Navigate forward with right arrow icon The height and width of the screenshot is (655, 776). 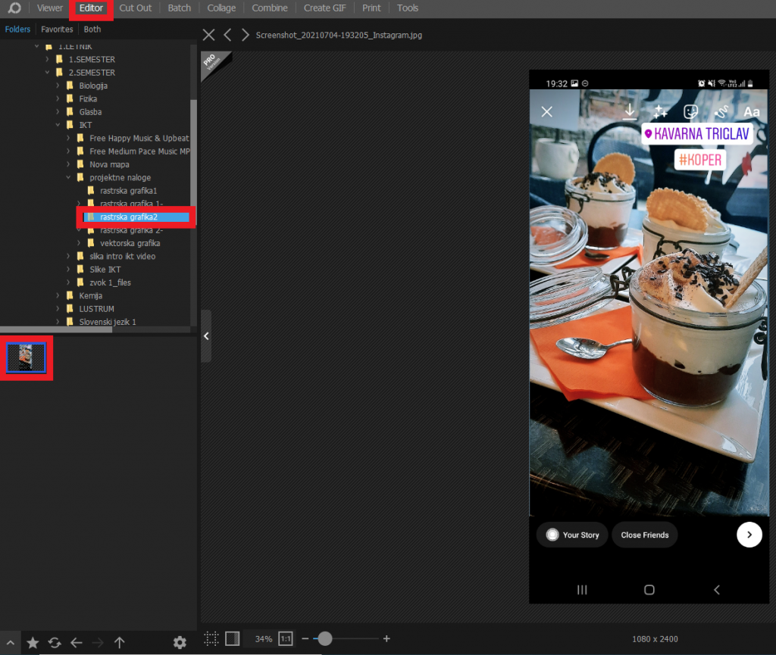coord(98,642)
